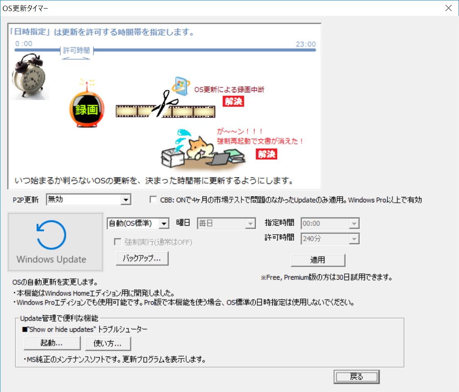Toggle the 強制実行(通常はOFF) checkbox

118,242
